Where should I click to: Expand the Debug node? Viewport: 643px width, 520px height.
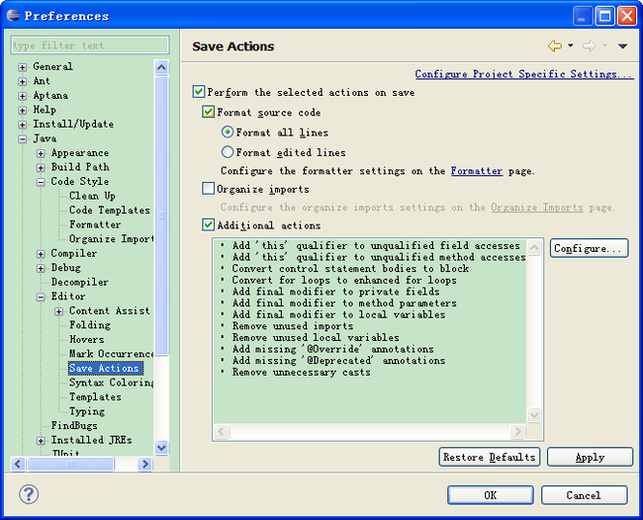point(41,268)
